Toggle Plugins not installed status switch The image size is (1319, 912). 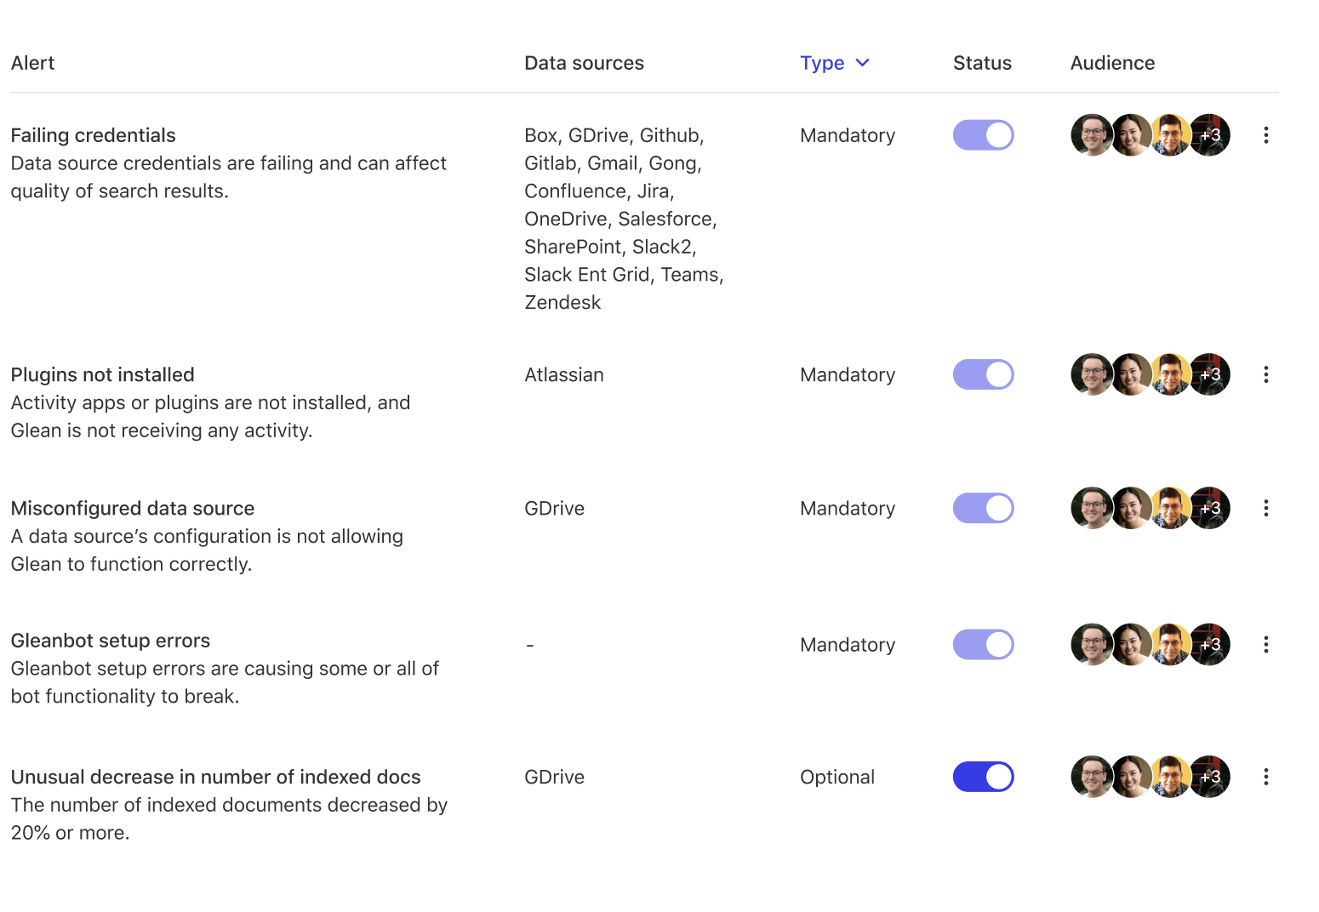click(x=983, y=374)
